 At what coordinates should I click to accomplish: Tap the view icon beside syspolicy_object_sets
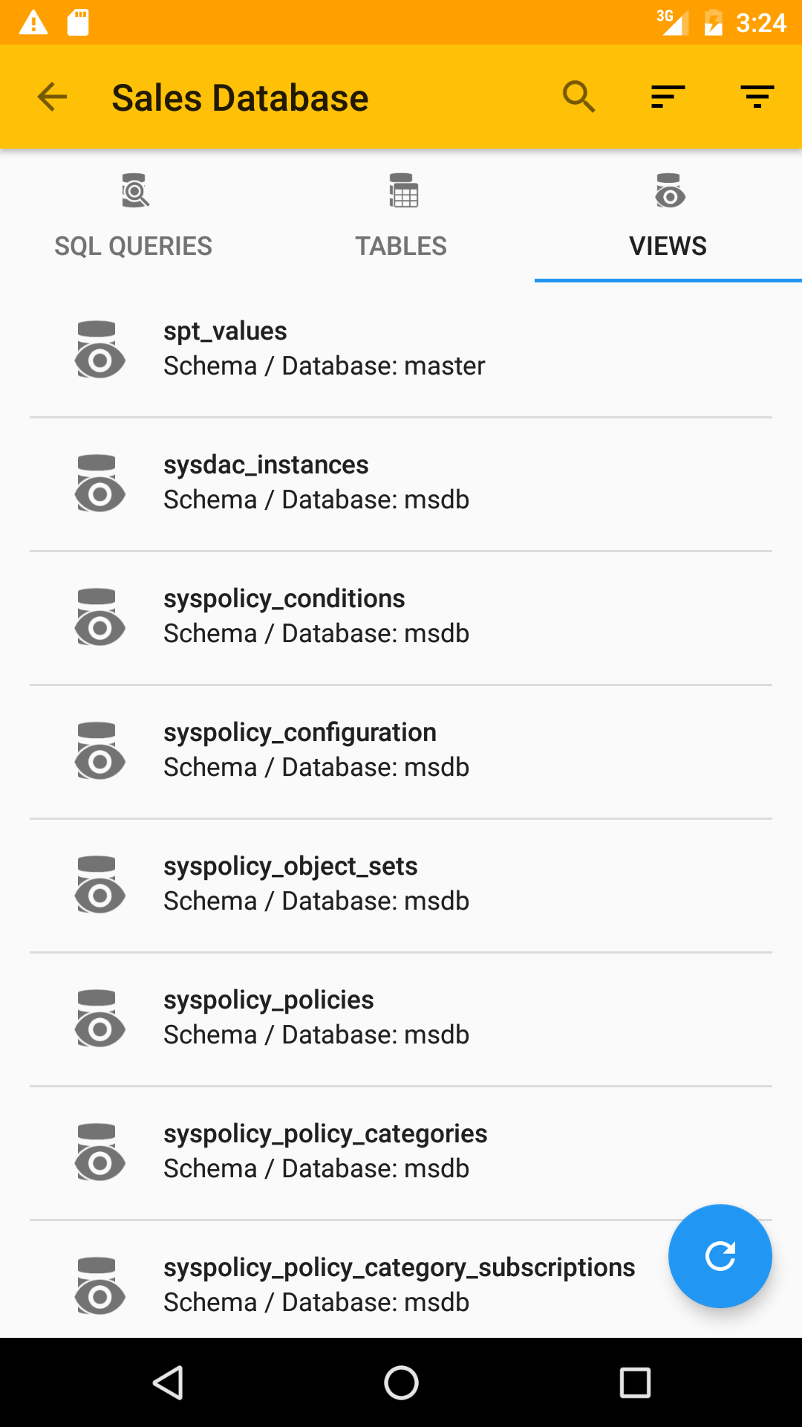click(100, 884)
